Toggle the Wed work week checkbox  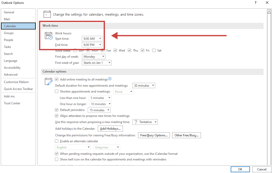pyautogui.click(x=115, y=50)
